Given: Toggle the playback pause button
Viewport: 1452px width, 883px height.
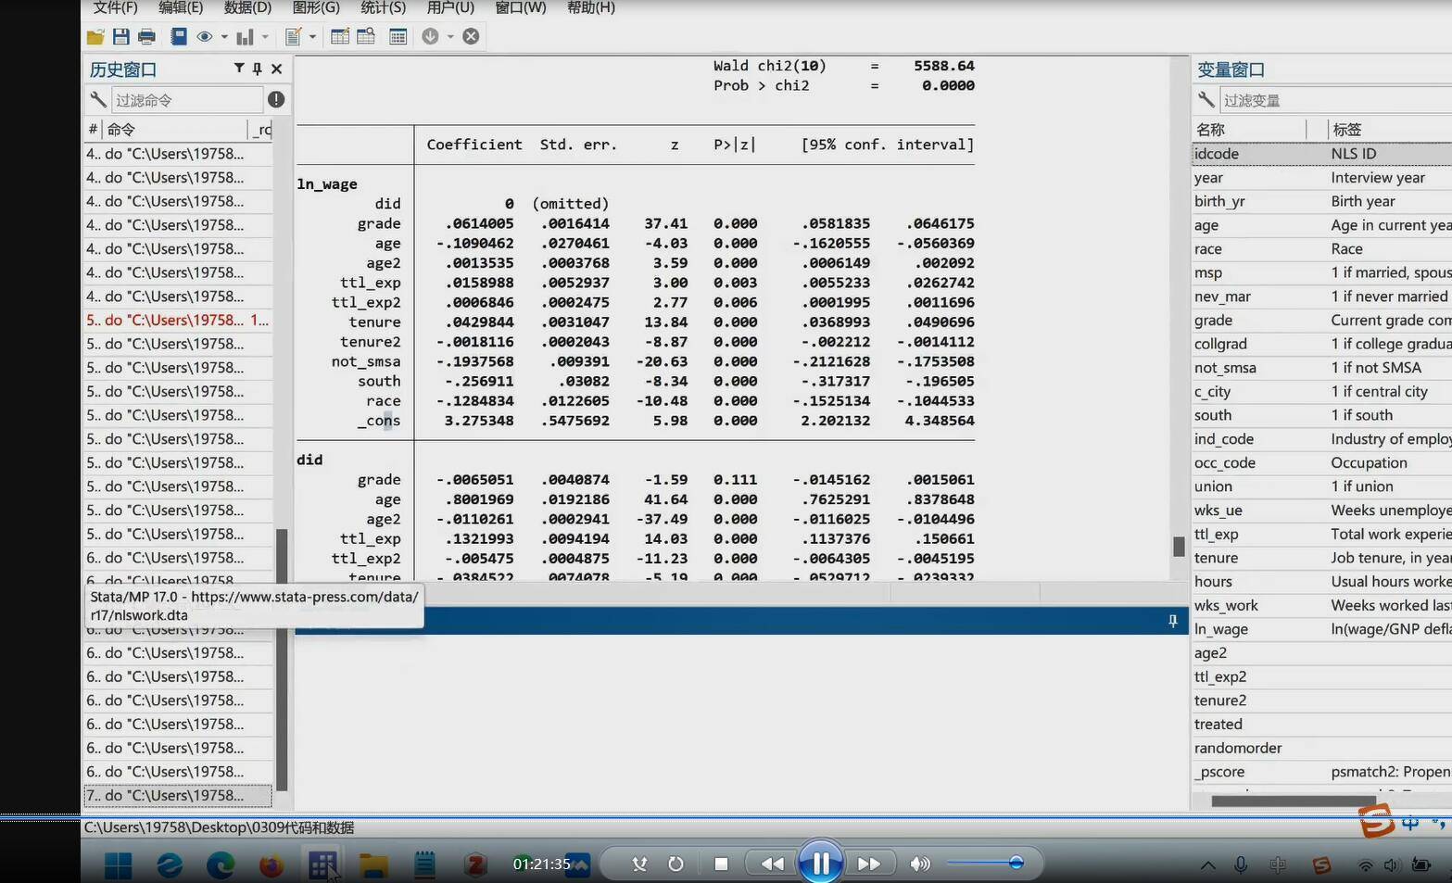Looking at the screenshot, I should coord(820,864).
